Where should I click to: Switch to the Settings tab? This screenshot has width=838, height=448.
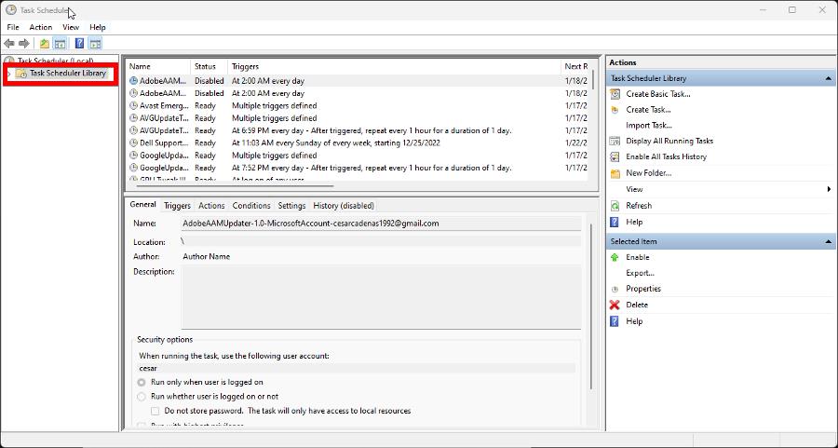(291, 206)
